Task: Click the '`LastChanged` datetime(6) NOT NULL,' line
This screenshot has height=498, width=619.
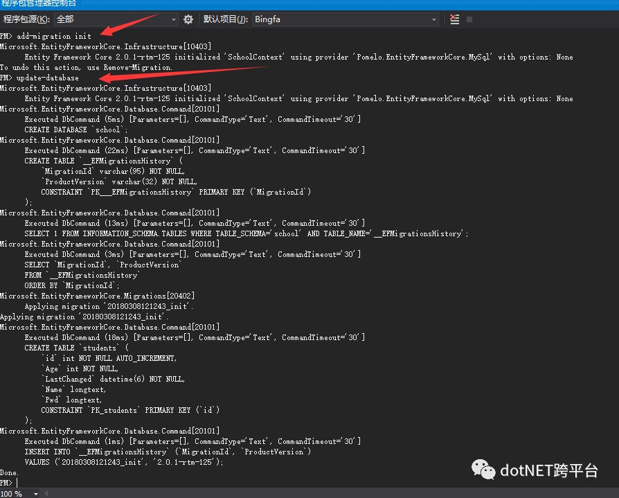Action: click(113, 379)
